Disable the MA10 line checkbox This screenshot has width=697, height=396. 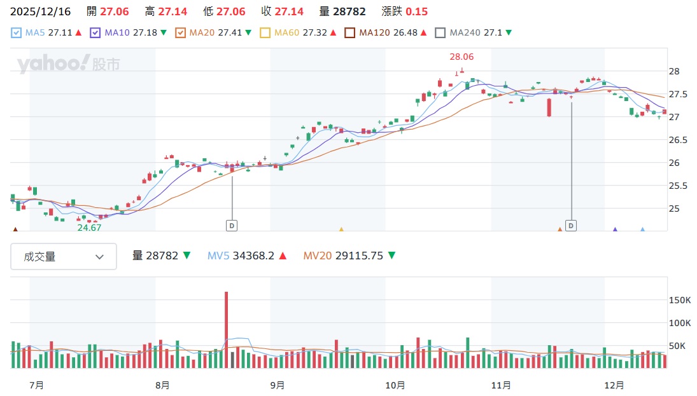tap(95, 32)
